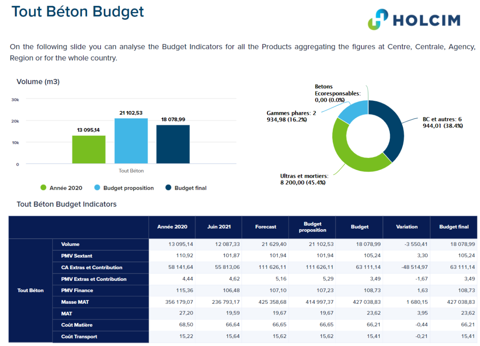The image size is (480, 346).
Task: Click the 10k axis tick label
Action: pyautogui.click(x=15, y=143)
